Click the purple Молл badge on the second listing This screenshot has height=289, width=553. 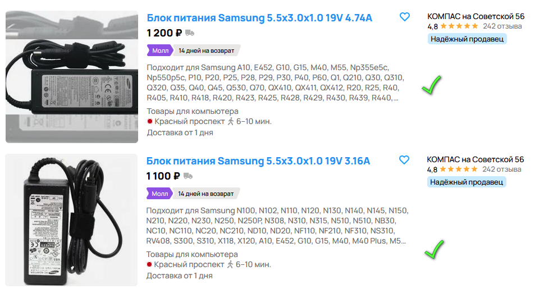click(x=160, y=194)
